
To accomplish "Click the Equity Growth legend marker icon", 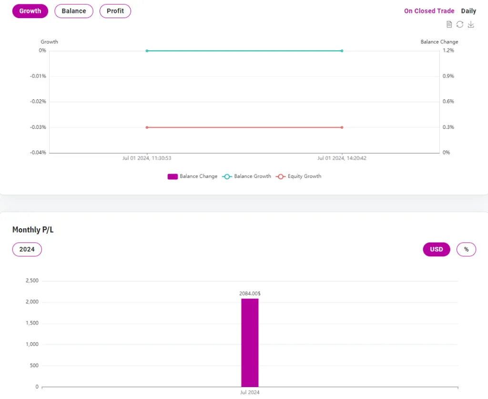I will click(x=281, y=176).
